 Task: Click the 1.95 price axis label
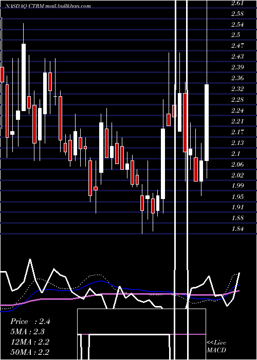click(237, 196)
